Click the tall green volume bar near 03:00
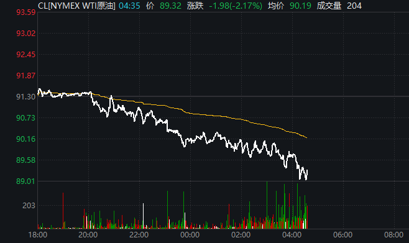This screenshot has height=243, width=409. [x=267, y=205]
